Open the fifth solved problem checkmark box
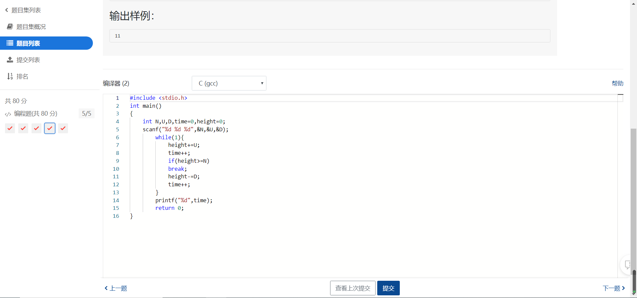 pos(63,128)
